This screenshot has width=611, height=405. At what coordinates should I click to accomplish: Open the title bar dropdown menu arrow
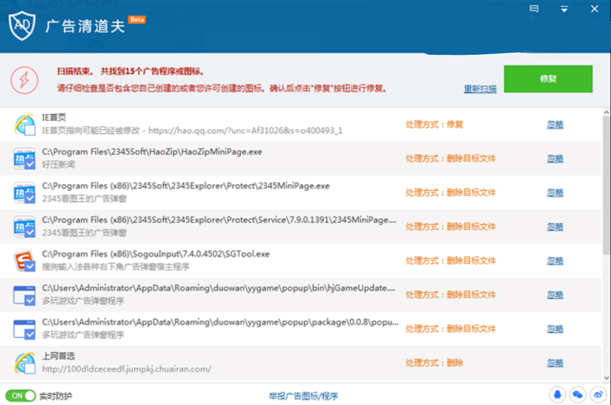click(x=564, y=9)
